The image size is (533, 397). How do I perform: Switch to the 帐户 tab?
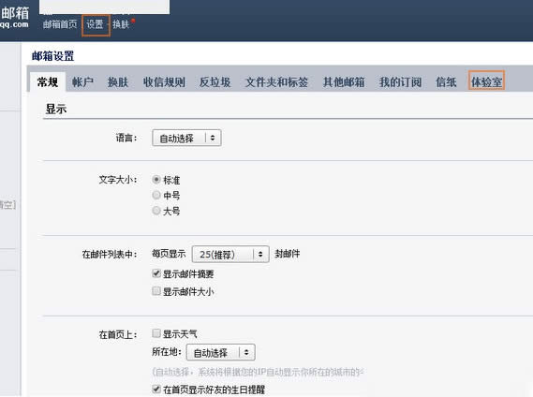pos(82,81)
